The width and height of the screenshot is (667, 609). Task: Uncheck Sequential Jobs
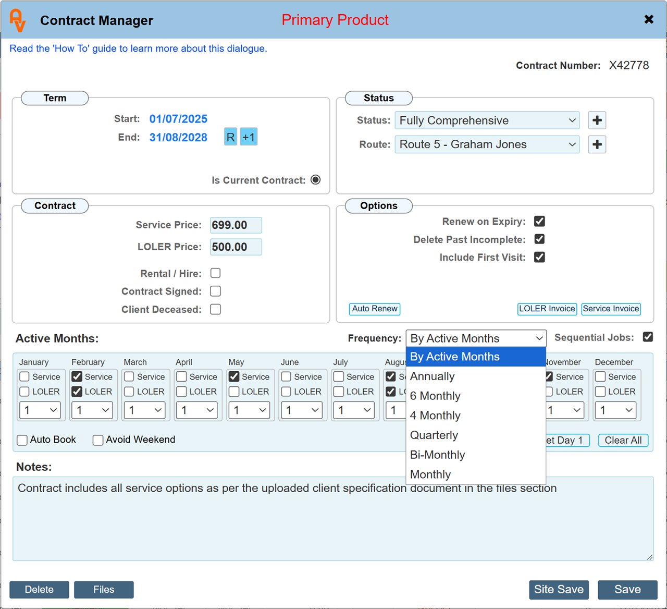click(648, 337)
